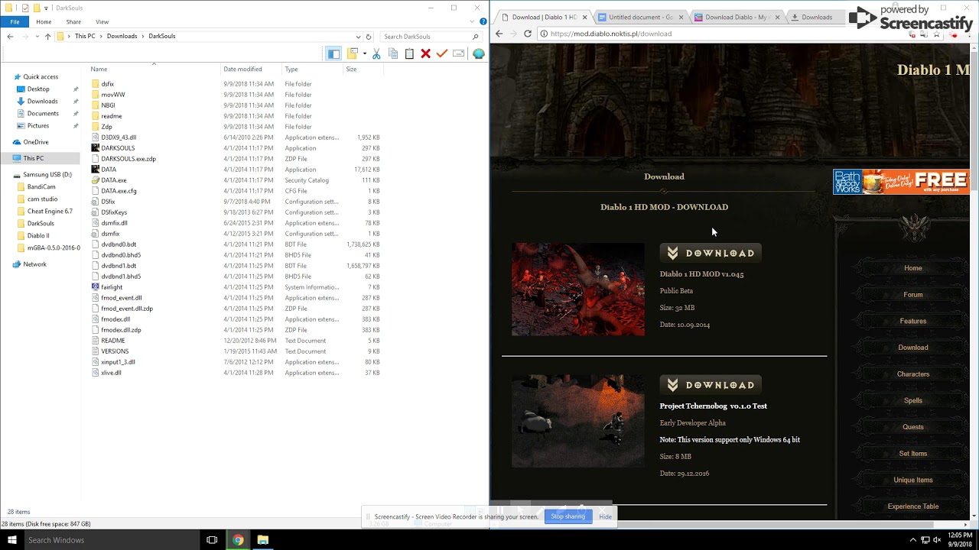Expand the Explorer ribbon chevron
Image resolution: width=979 pixels, height=550 pixels.
[470, 21]
